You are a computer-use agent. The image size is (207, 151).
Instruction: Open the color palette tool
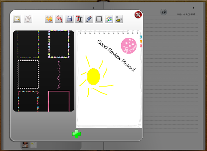point(49,19)
